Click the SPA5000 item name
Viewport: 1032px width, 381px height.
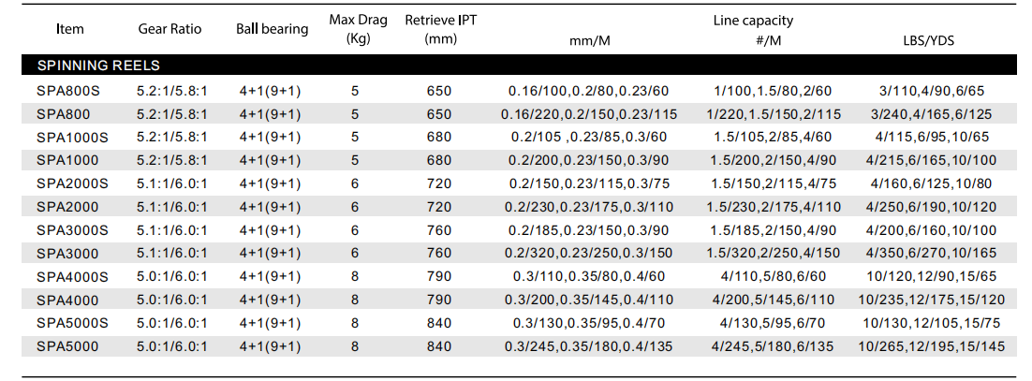click(66, 345)
